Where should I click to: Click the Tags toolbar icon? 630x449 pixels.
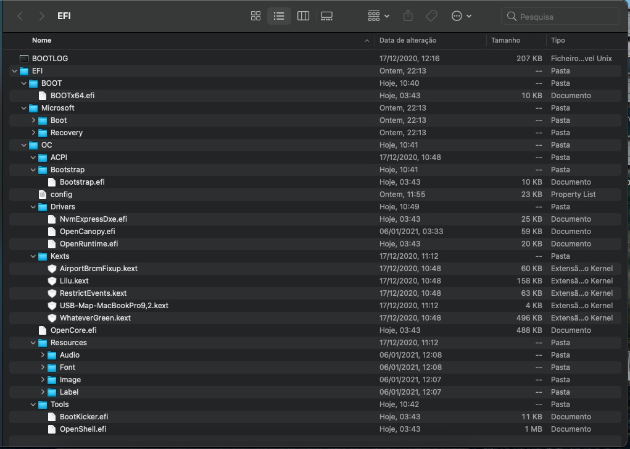point(431,16)
